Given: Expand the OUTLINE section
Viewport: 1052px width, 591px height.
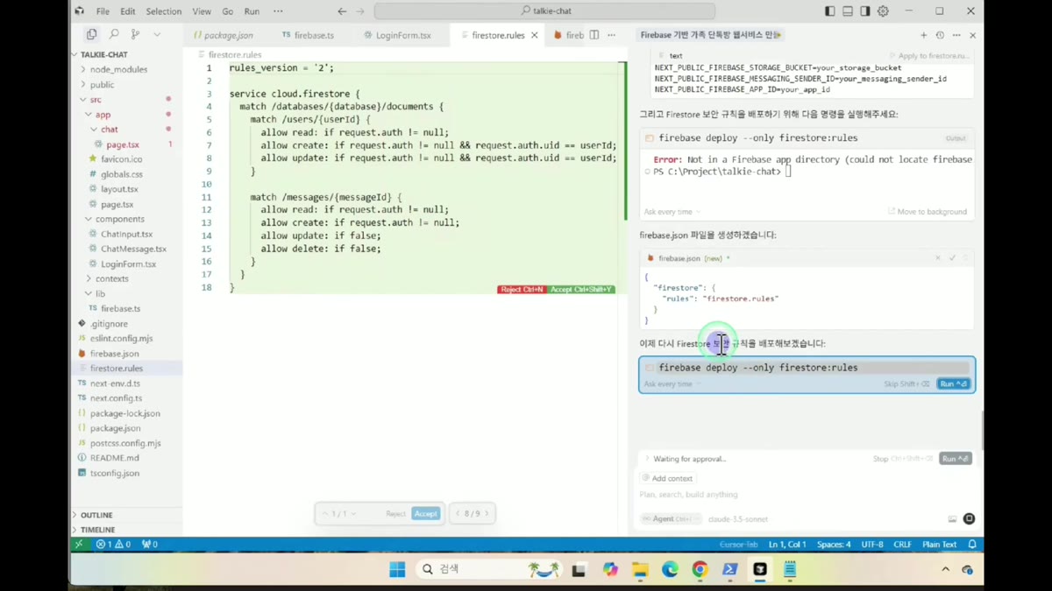Looking at the screenshot, I should point(96,515).
